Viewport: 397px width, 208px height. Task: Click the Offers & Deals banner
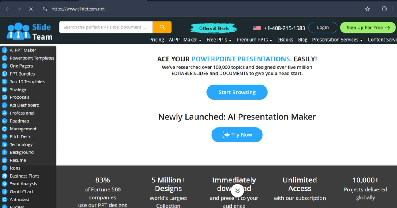coord(214,28)
